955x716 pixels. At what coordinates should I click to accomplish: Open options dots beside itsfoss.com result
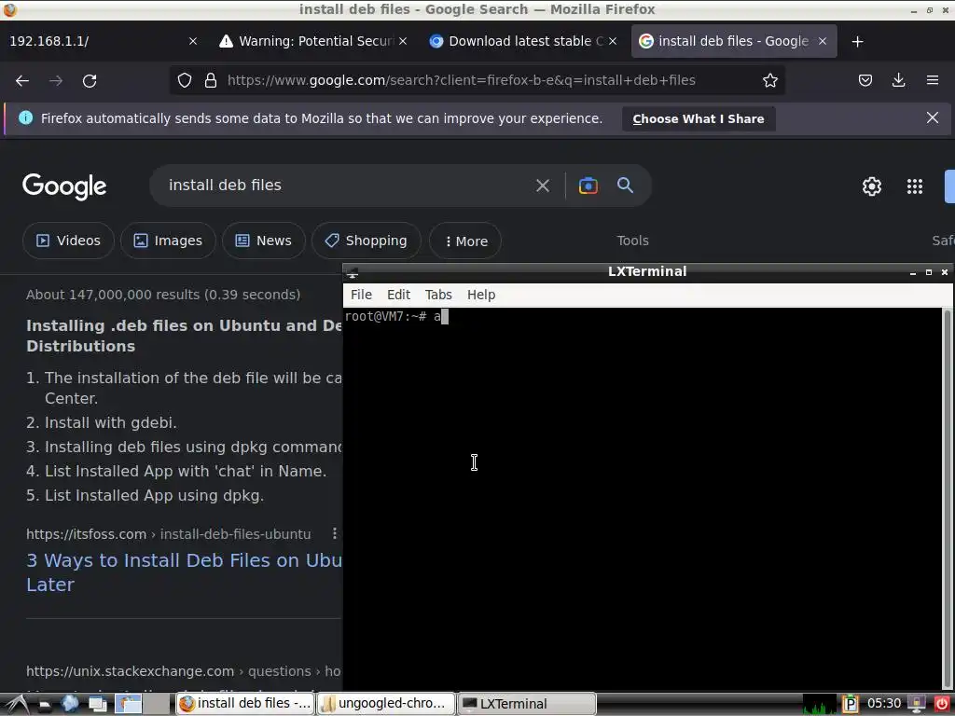click(x=335, y=534)
